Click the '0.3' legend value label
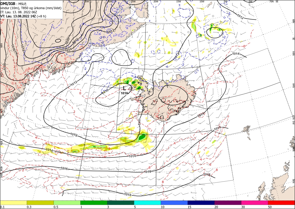The image size is (295, 209). click(x=29, y=207)
